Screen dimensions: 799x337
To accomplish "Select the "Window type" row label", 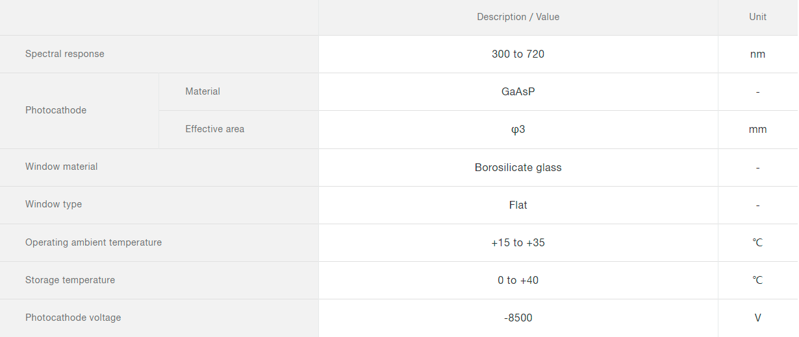I will (x=54, y=204).
